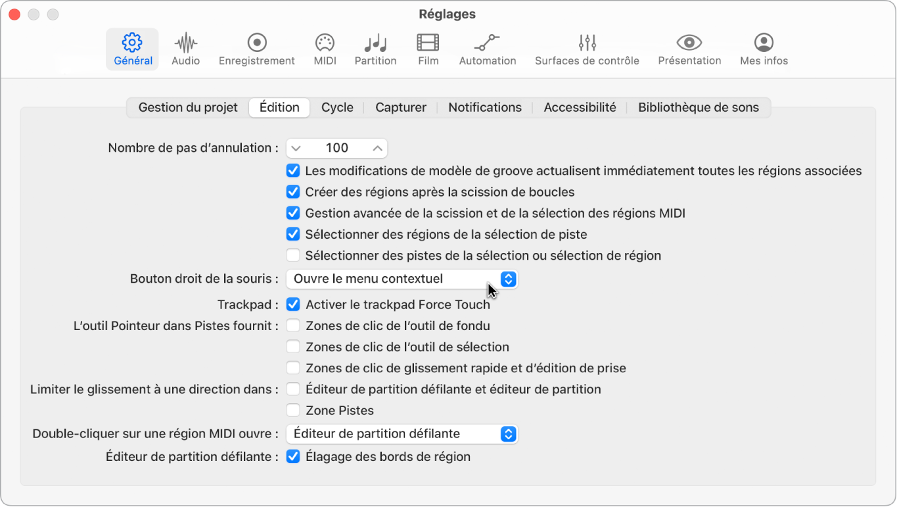Open the Film settings pane

pos(428,47)
